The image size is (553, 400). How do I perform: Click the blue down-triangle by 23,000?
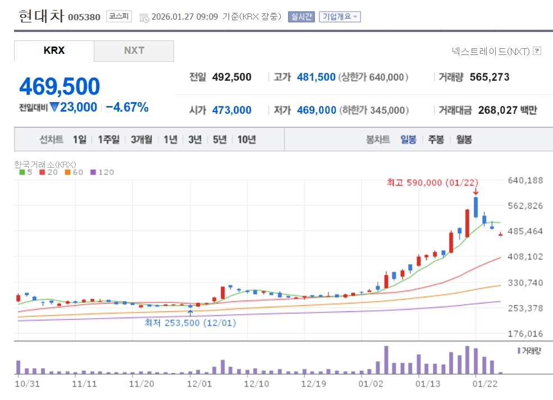pos(54,107)
